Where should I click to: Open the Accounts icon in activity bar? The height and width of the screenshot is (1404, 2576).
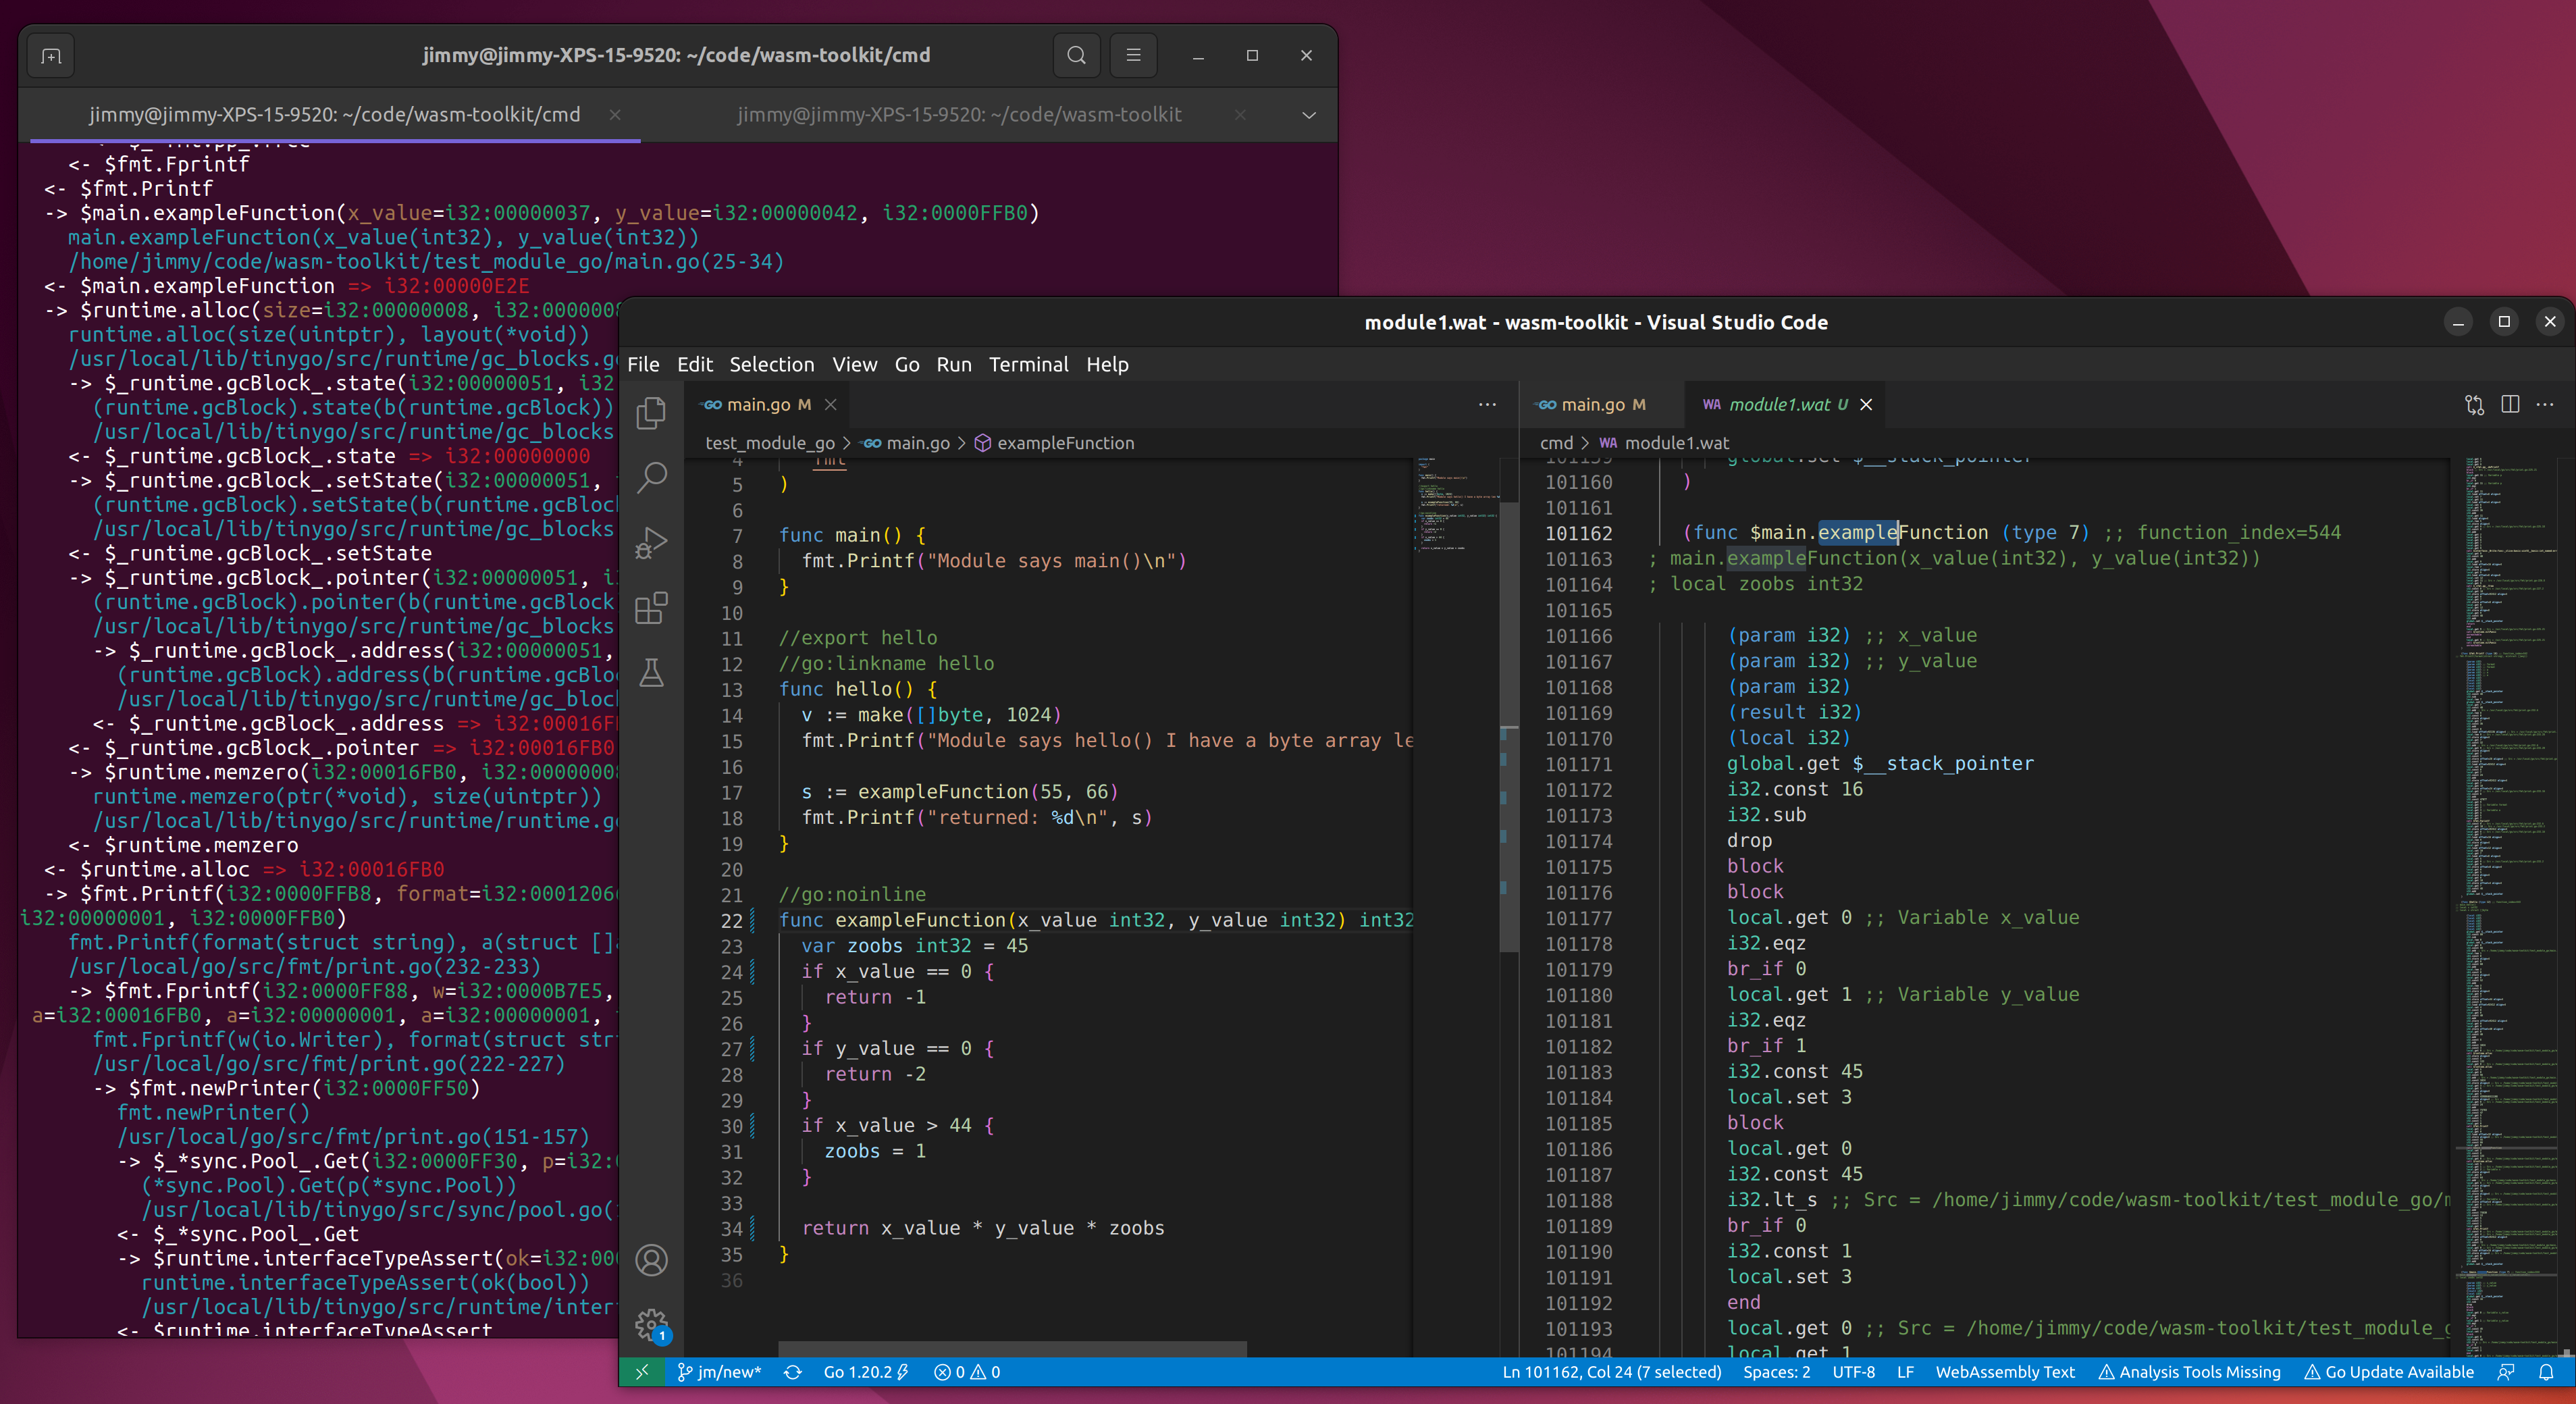[652, 1260]
